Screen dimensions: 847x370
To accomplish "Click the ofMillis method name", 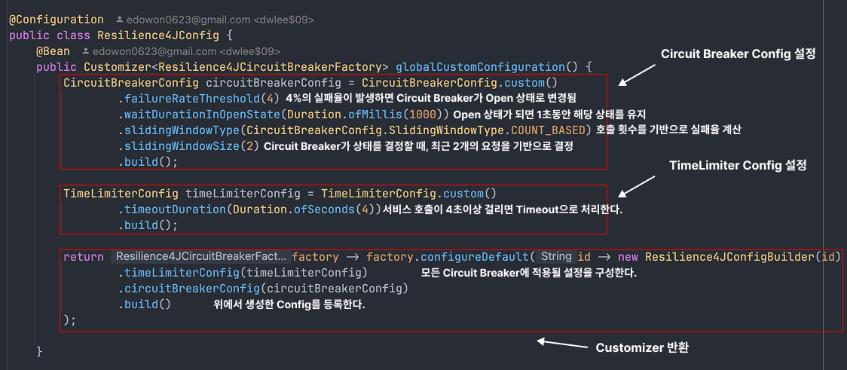I will pyautogui.click(x=375, y=115).
